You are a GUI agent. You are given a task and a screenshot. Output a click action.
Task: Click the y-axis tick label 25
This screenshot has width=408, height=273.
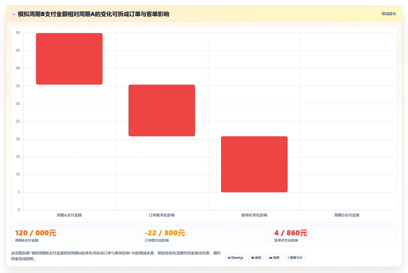(18, 122)
